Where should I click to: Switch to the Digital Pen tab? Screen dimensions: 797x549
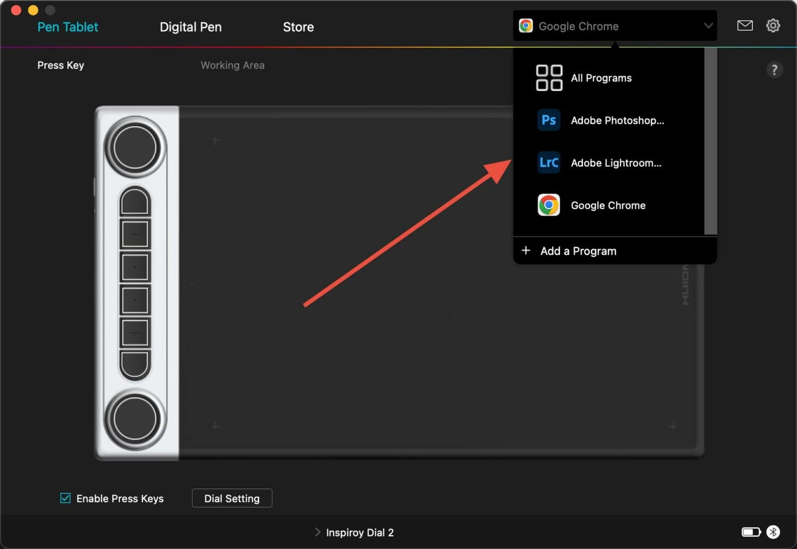[190, 27]
